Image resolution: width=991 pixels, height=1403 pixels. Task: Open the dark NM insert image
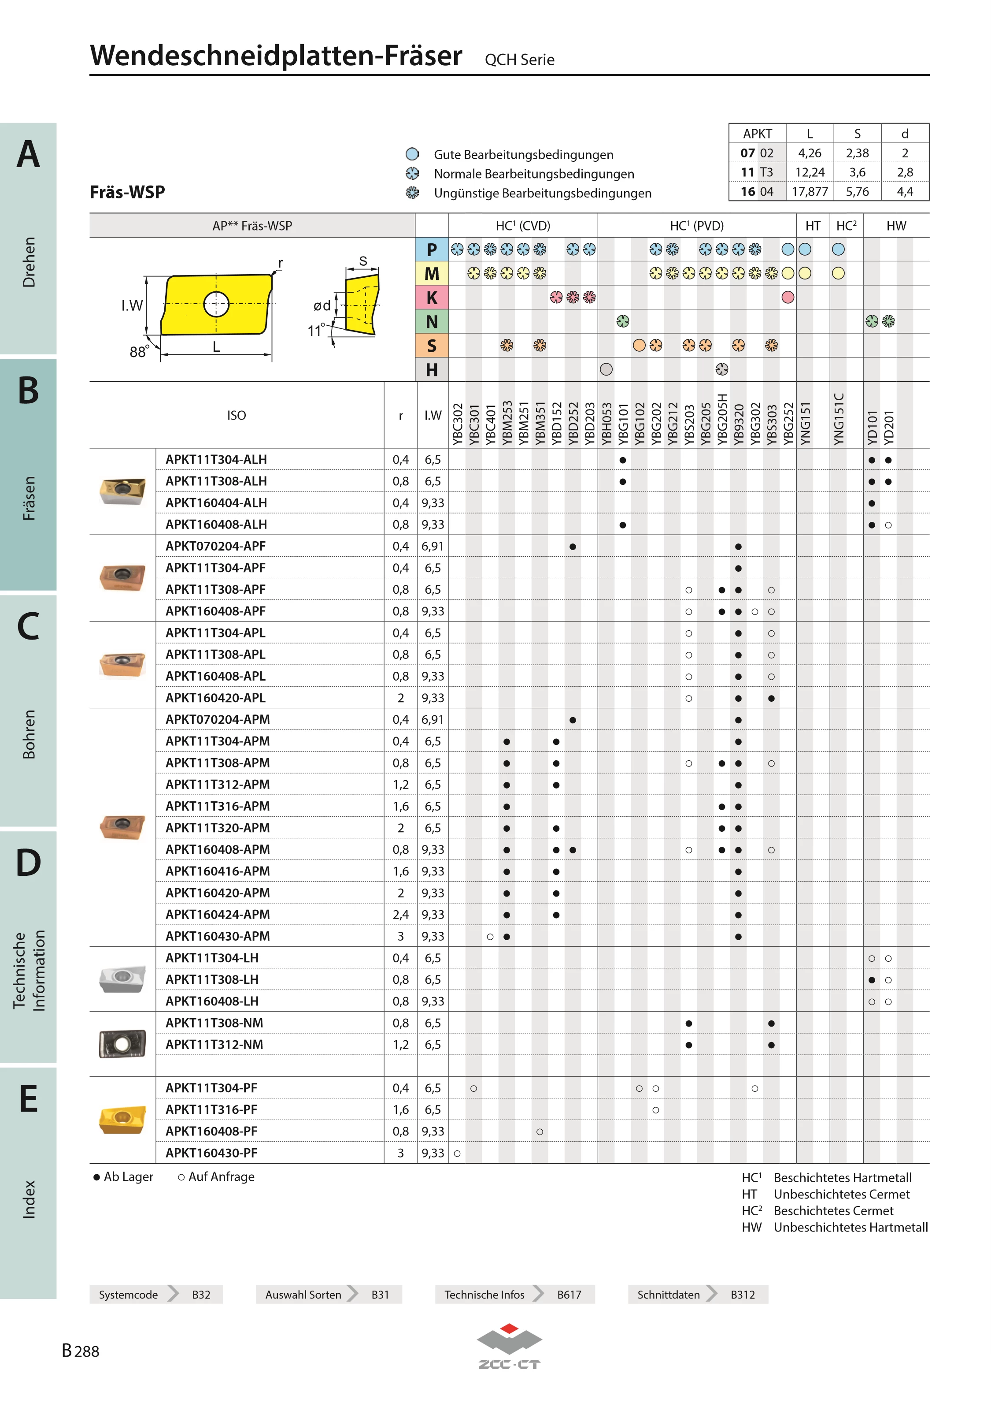[x=122, y=1044]
